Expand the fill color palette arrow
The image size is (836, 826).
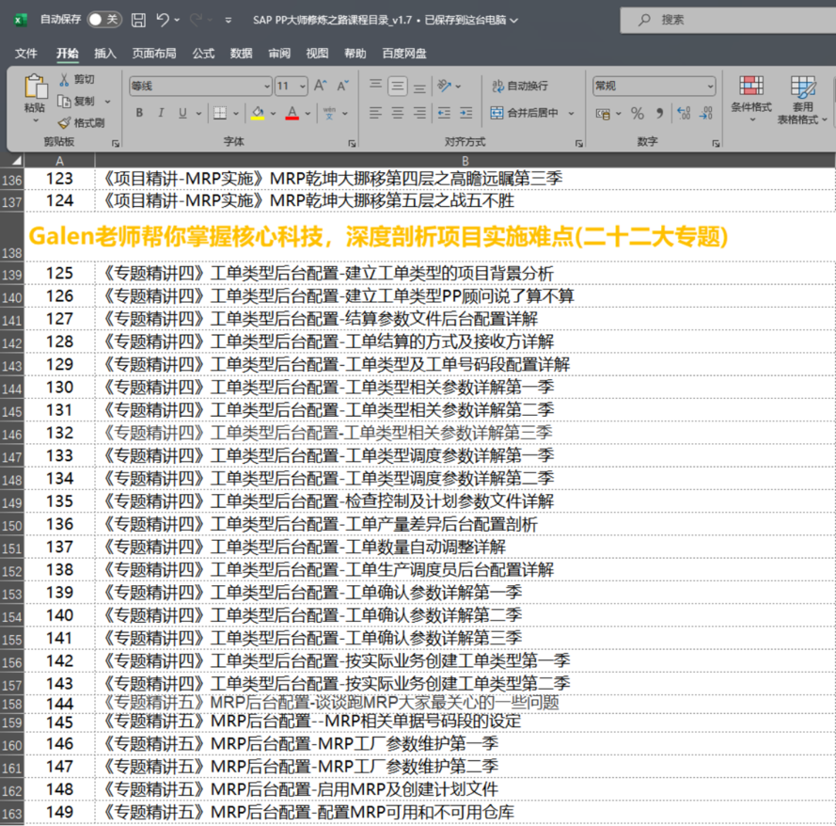point(273,114)
